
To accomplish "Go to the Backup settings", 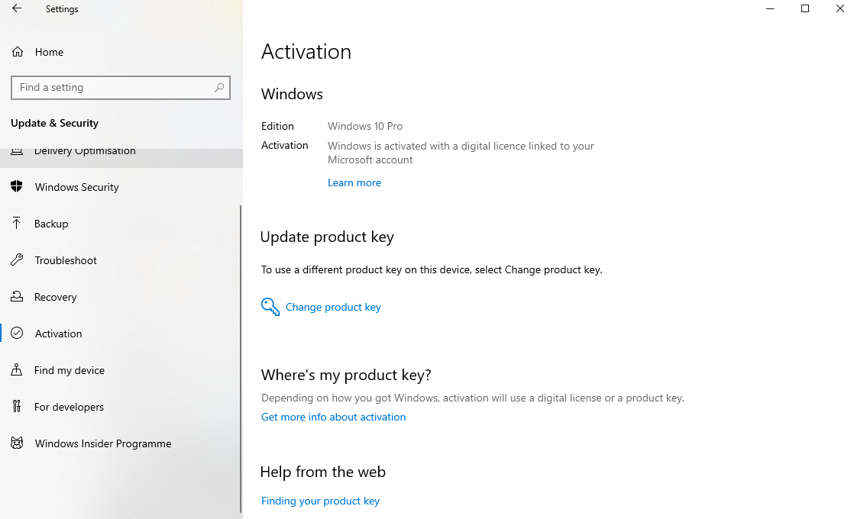I will [121, 224].
